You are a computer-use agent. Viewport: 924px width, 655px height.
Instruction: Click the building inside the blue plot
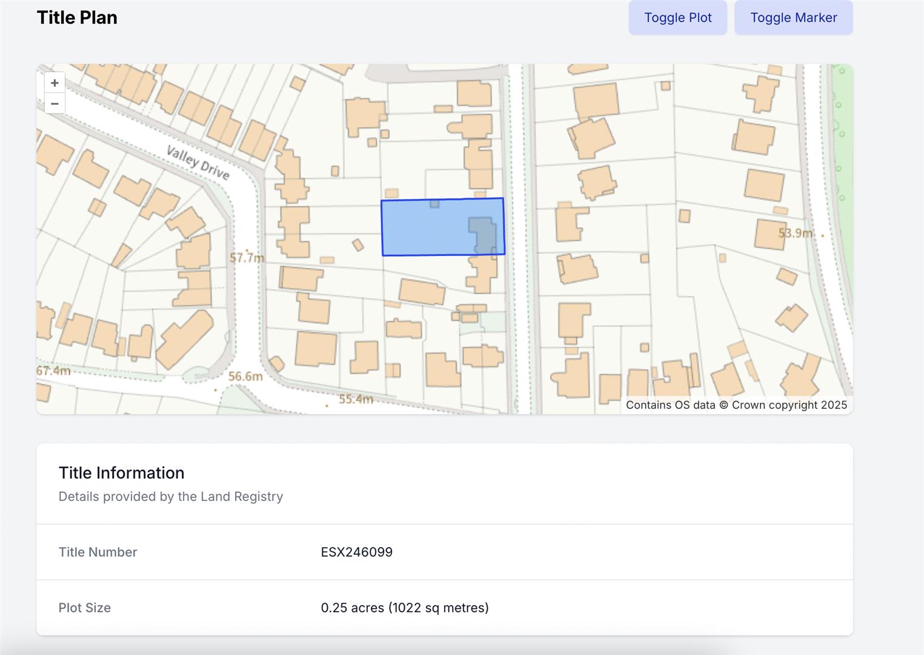click(x=482, y=233)
